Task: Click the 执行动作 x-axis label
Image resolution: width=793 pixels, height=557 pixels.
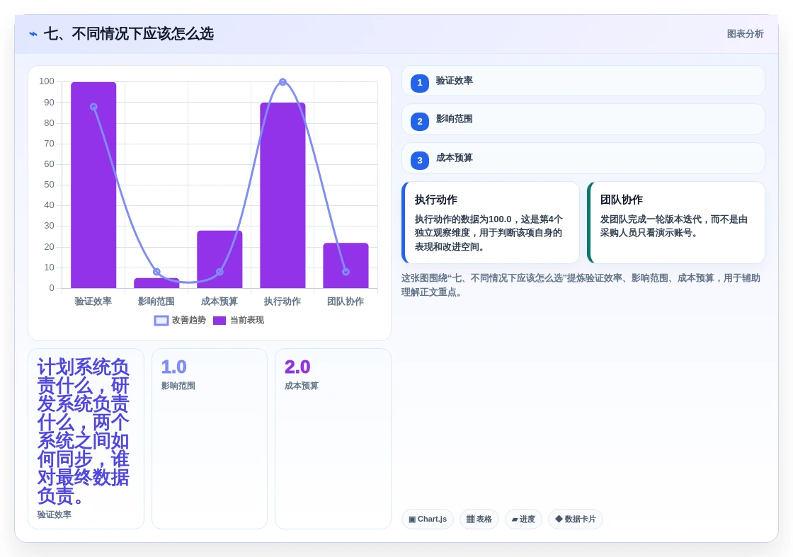Action: coord(283,302)
